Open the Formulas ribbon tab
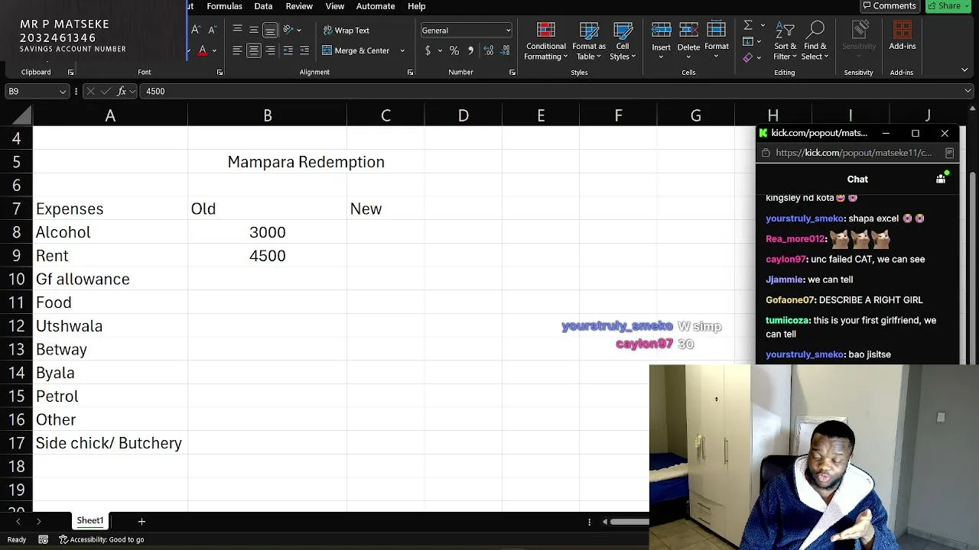Image resolution: width=979 pixels, height=550 pixels. pos(224,6)
